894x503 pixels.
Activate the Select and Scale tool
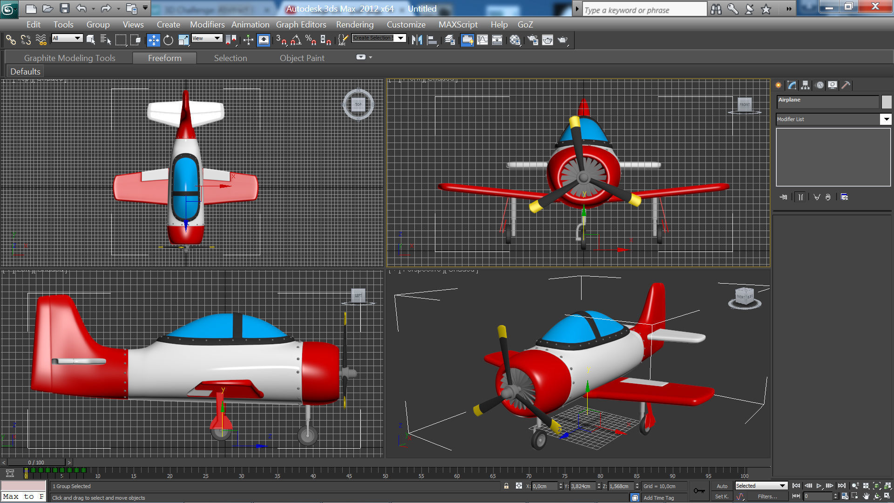point(183,40)
